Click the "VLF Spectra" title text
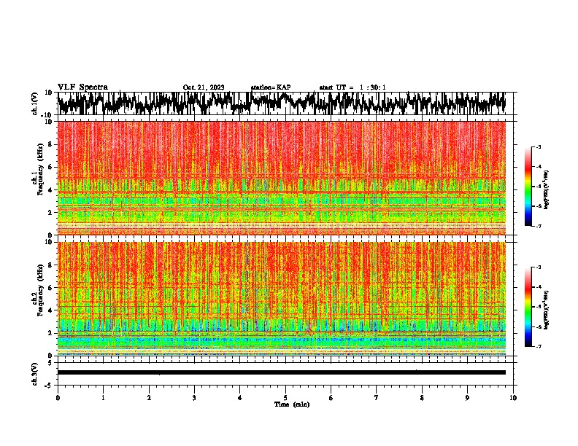Image resolution: width=578 pixels, height=446 pixels. click(x=82, y=87)
